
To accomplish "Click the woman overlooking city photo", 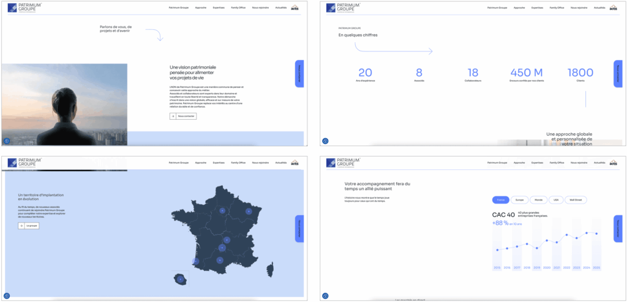I will [64, 105].
